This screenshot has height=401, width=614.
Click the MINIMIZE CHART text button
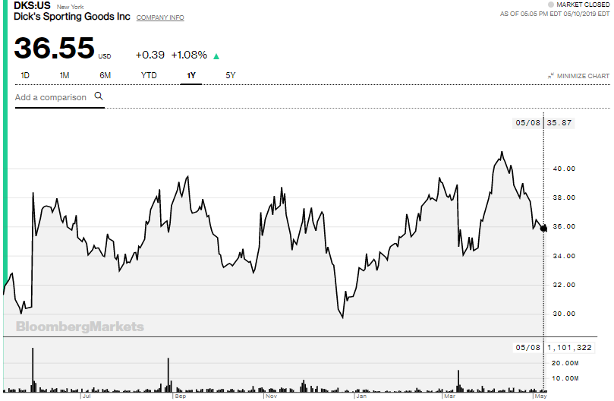click(583, 76)
